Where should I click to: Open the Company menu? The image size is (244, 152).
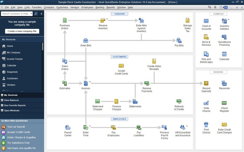[49, 7]
